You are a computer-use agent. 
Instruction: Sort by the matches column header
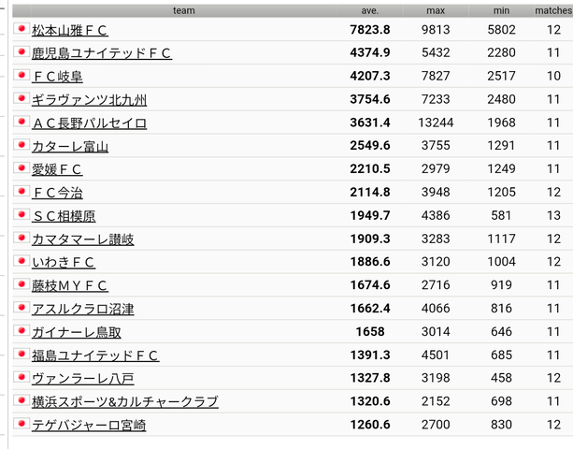pos(552,10)
